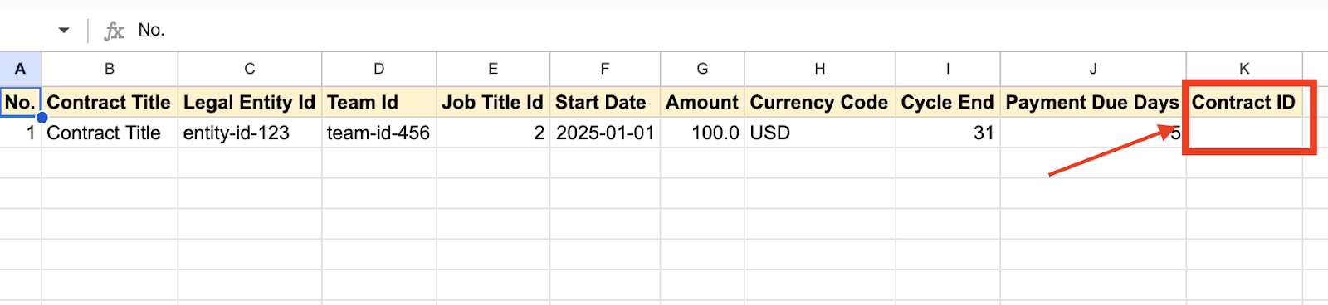Select the entity-id-123 cell
The image size is (1328, 305).
(x=250, y=133)
